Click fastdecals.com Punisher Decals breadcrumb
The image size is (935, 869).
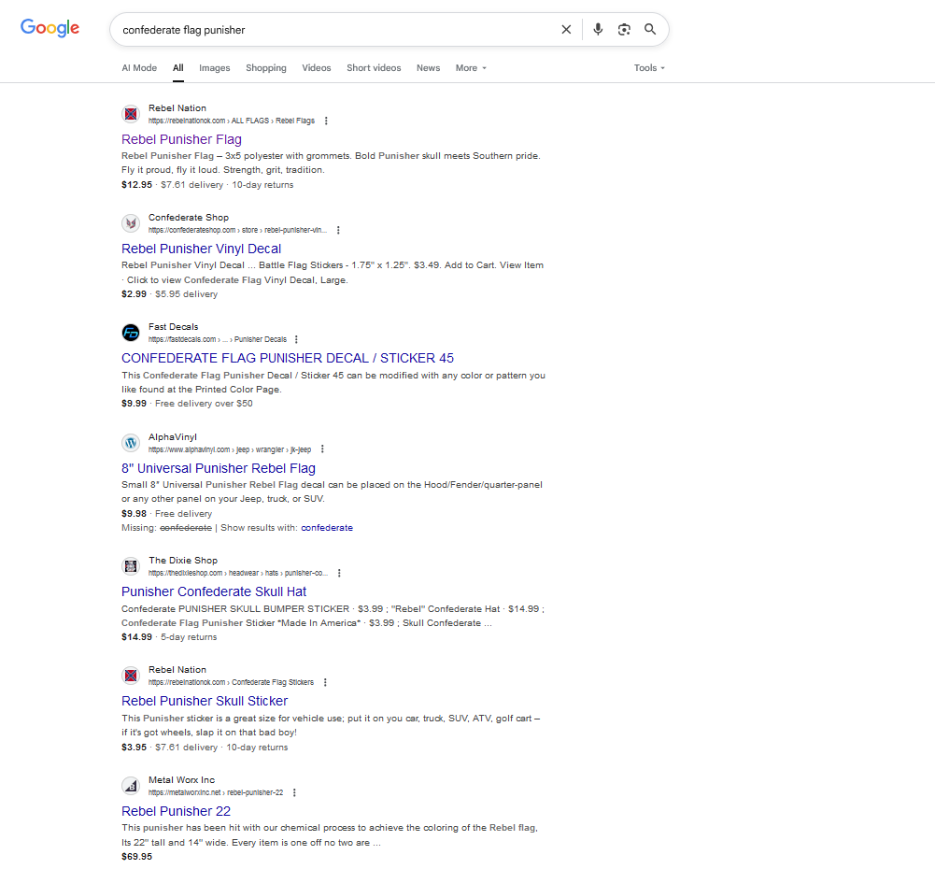[218, 339]
